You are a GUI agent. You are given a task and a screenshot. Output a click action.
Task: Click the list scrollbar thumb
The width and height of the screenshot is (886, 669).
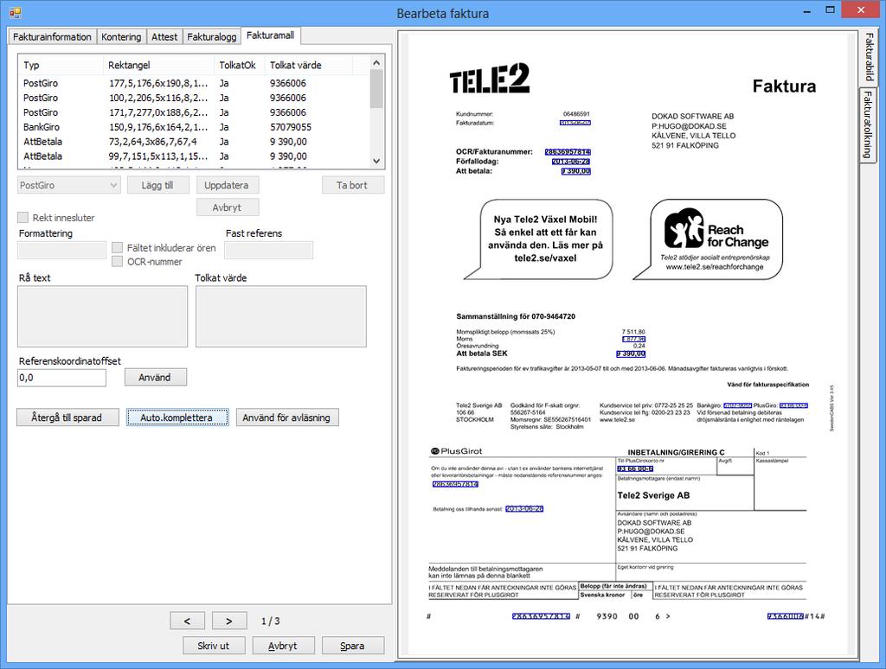(x=377, y=89)
